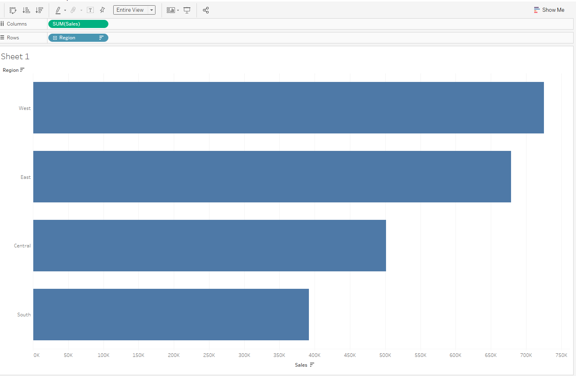Start Presentation Mode from the toolbar
Screen dimensions: 576x376
point(187,10)
